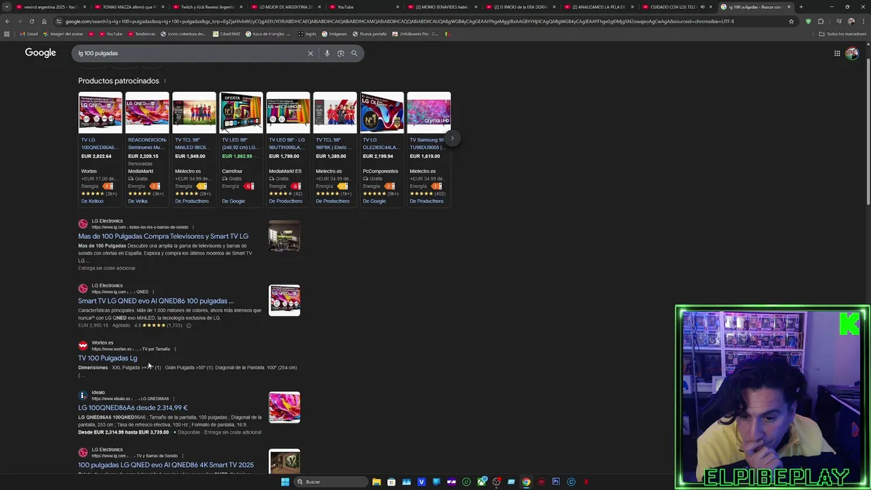Open Chrome's three-dot menu
This screenshot has height=490, width=871.
864,21
